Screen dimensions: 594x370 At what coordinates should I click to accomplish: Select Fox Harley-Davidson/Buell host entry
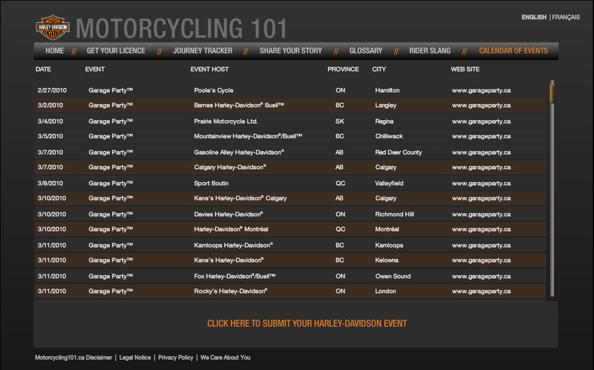[x=235, y=276]
